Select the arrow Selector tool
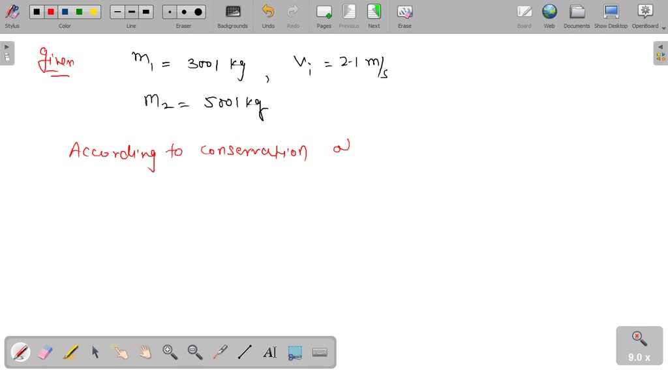 [95, 352]
